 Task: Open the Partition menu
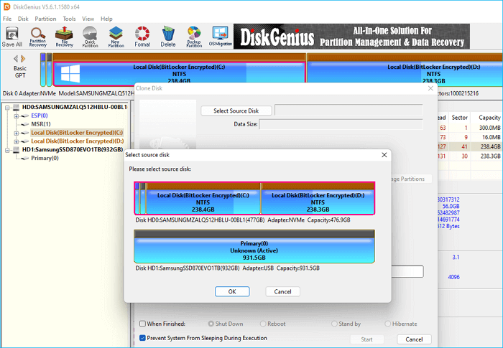[x=45, y=19]
